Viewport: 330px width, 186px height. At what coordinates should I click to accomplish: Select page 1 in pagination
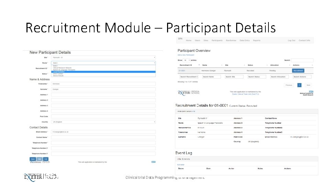[x=299, y=85]
